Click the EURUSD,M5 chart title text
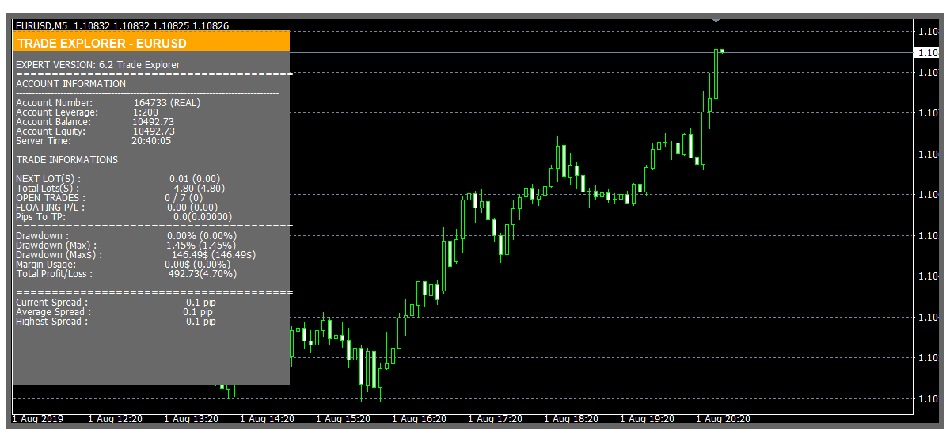This screenshot has width=950, height=442. click(x=41, y=26)
